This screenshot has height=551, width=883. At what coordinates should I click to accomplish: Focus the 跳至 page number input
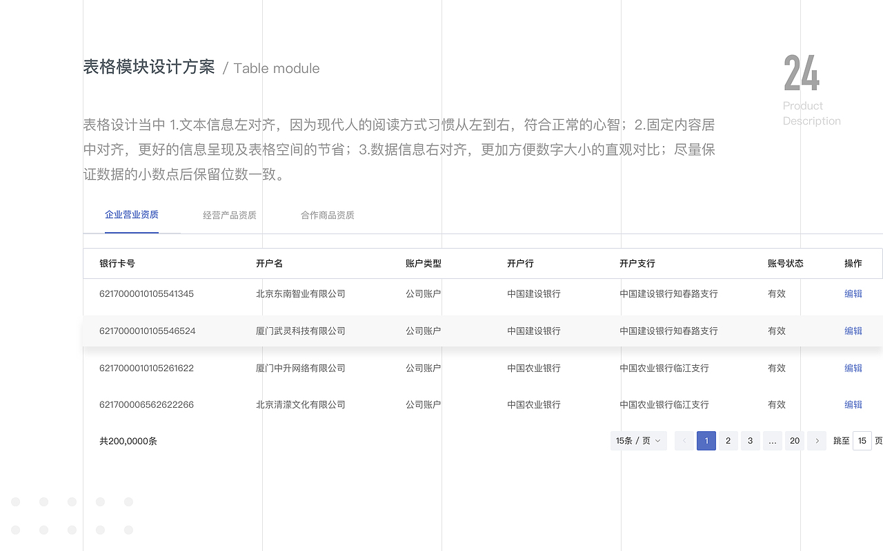tap(862, 441)
